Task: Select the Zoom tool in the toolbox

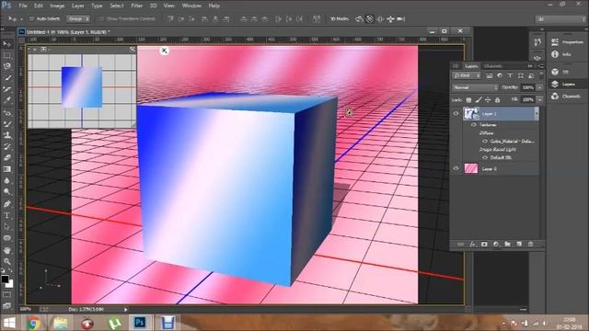Action: (x=6, y=261)
